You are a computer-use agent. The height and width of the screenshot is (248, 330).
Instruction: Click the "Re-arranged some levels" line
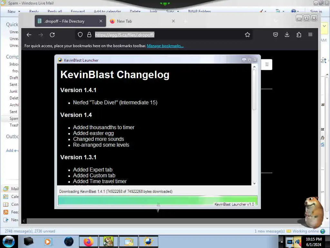coord(101,145)
